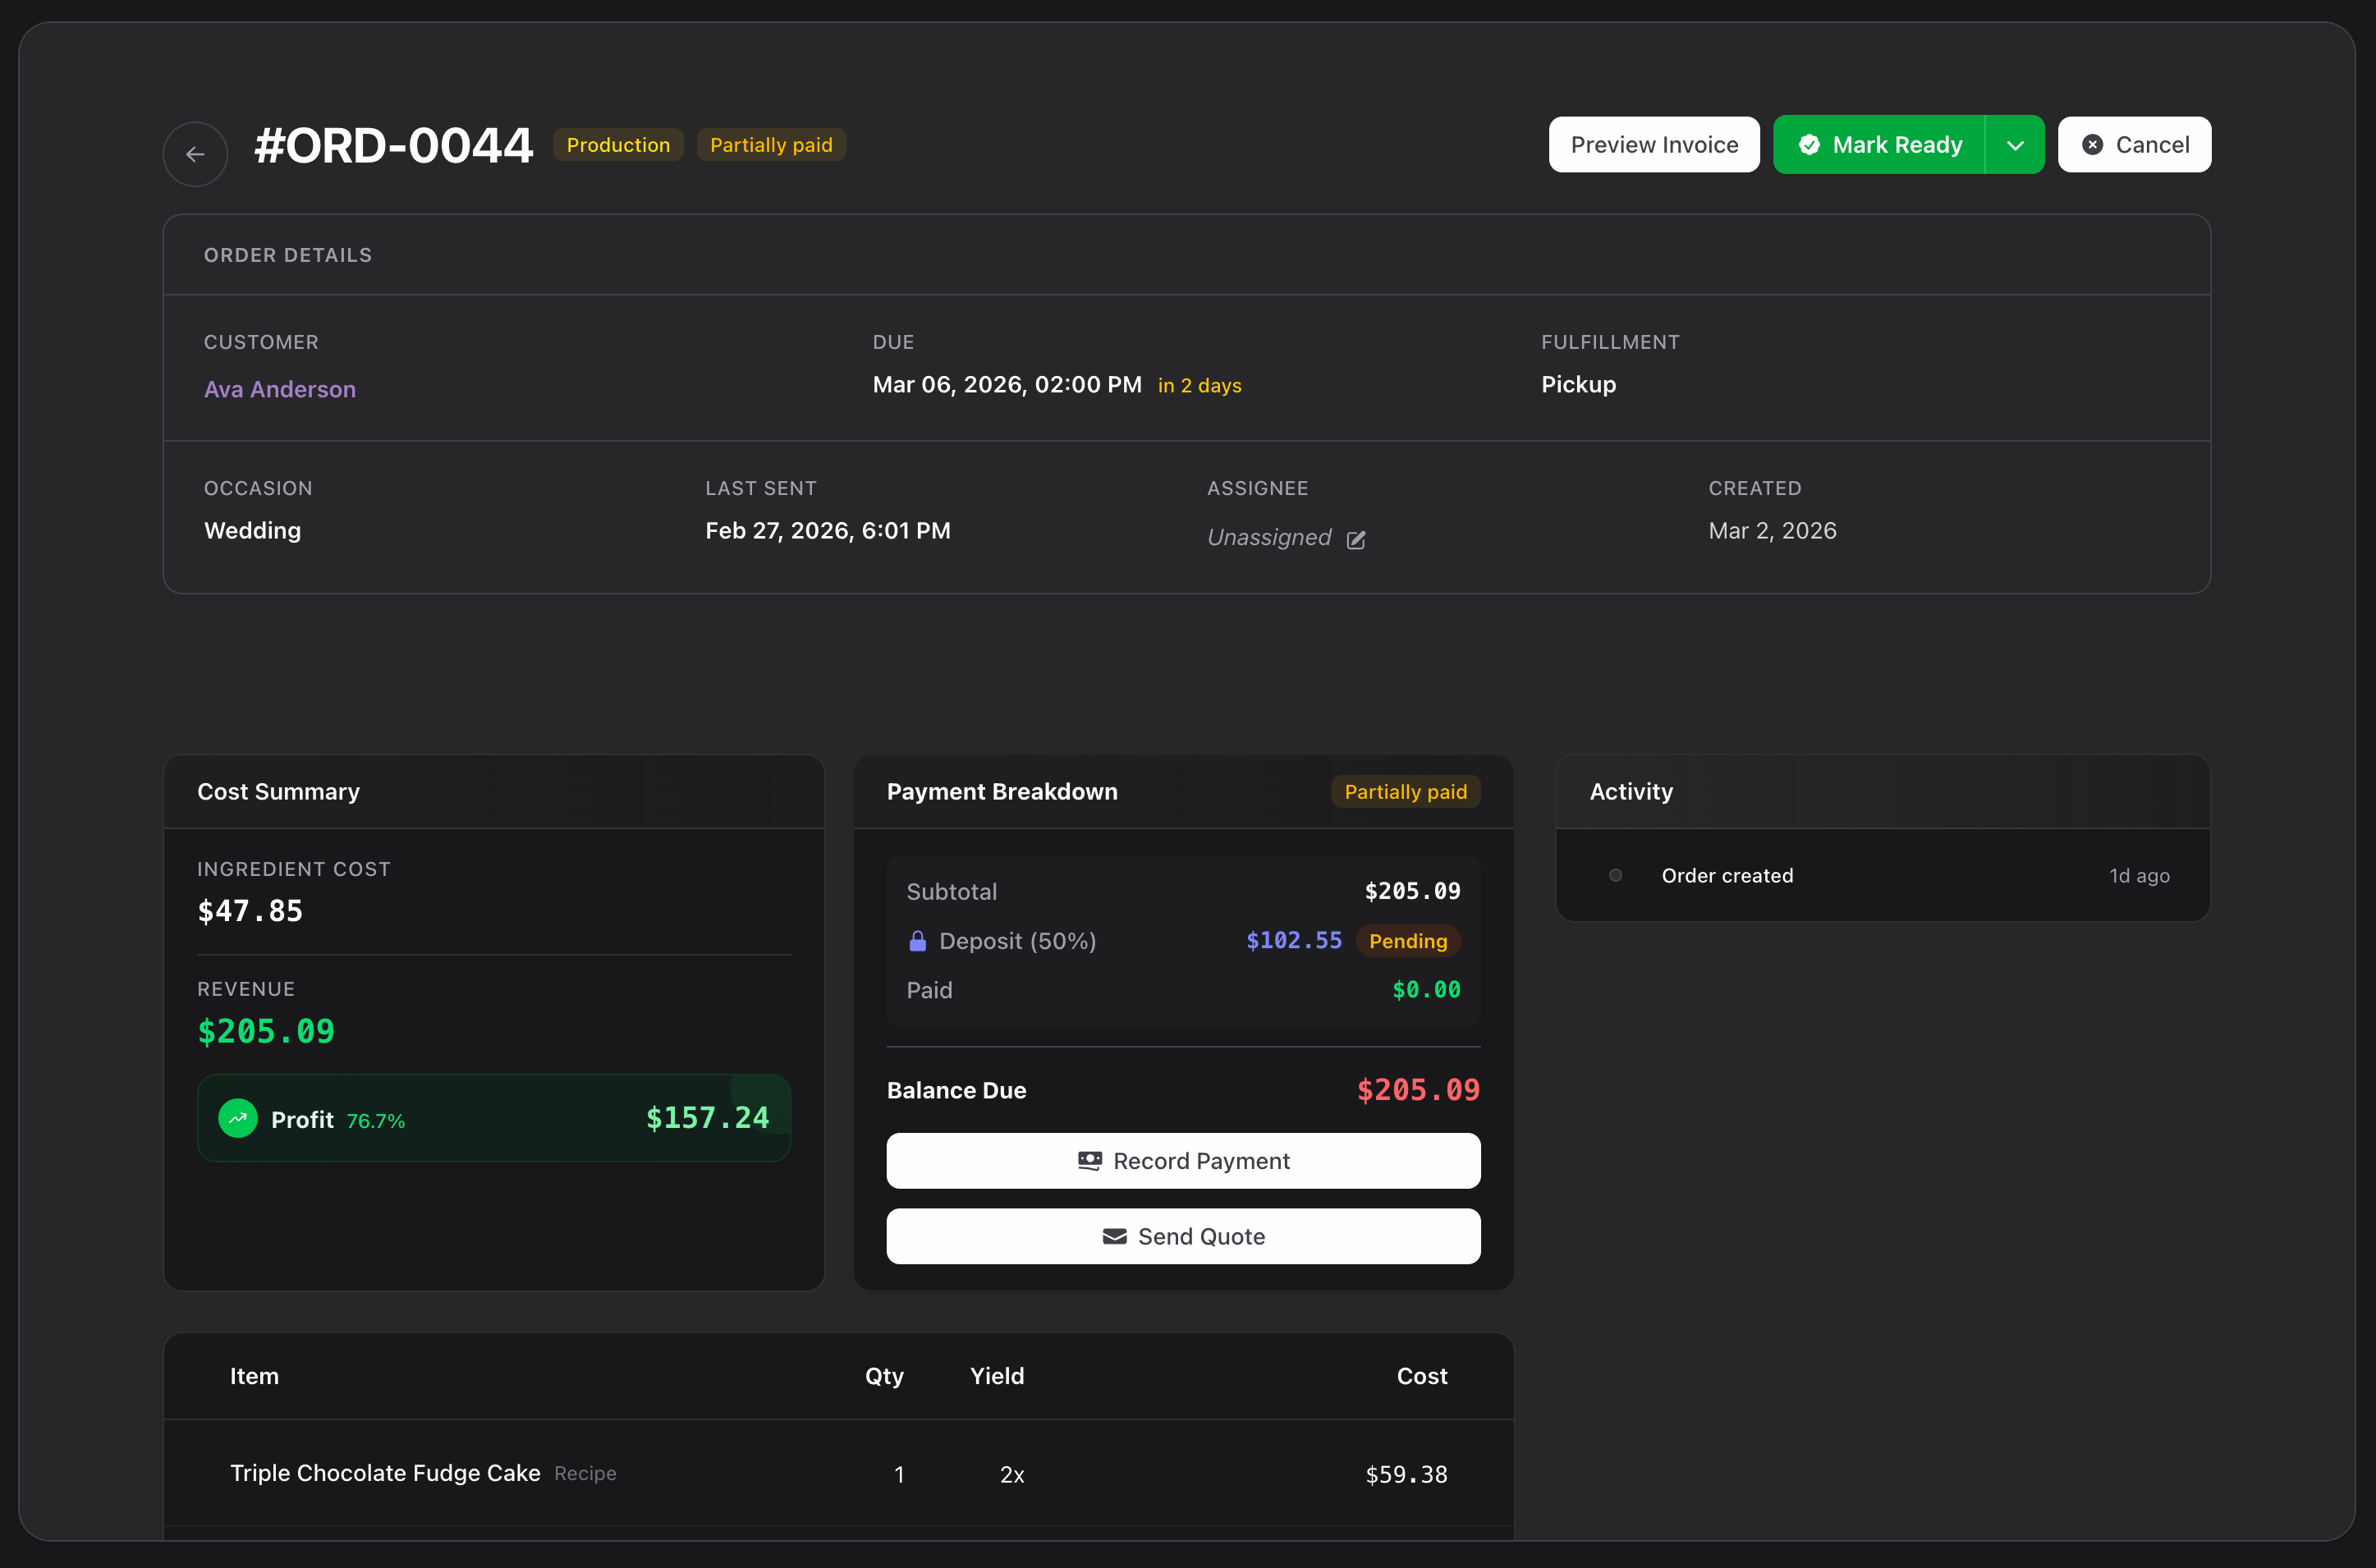
Task: Click the Partially paid label on Payment Breakdown header
Action: pos(1405,791)
